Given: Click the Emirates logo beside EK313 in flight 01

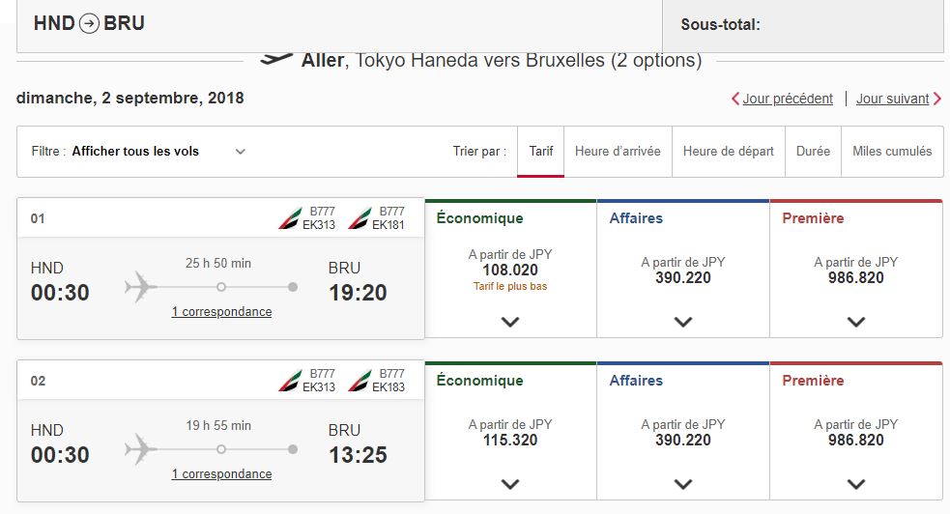Looking at the screenshot, I should [290, 218].
